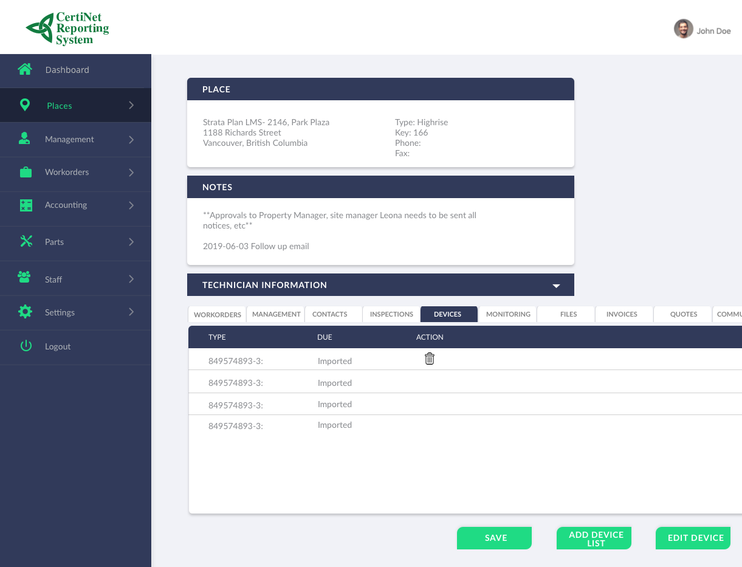
Task: Open John Doe's profile avatar
Action: [683, 29]
